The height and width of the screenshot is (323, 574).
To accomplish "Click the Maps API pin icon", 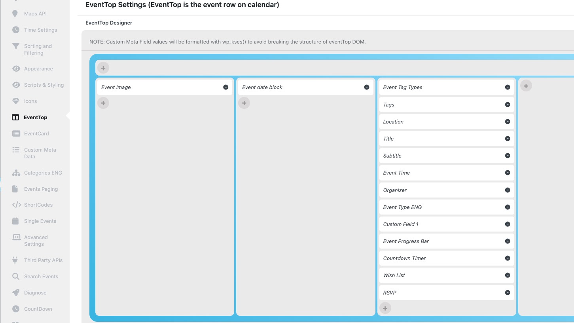I will point(15,14).
